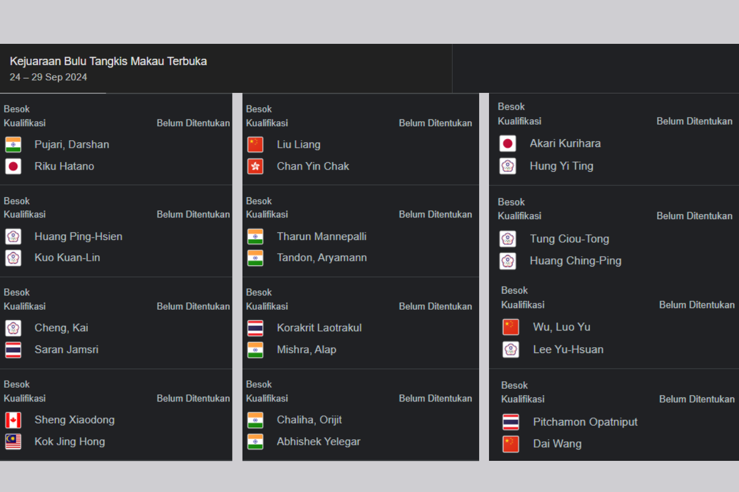Image resolution: width=739 pixels, height=492 pixels.
Task: Select player name Kok Jing Hong
Action: [x=70, y=442]
